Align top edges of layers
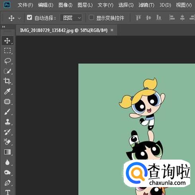 [138, 18]
